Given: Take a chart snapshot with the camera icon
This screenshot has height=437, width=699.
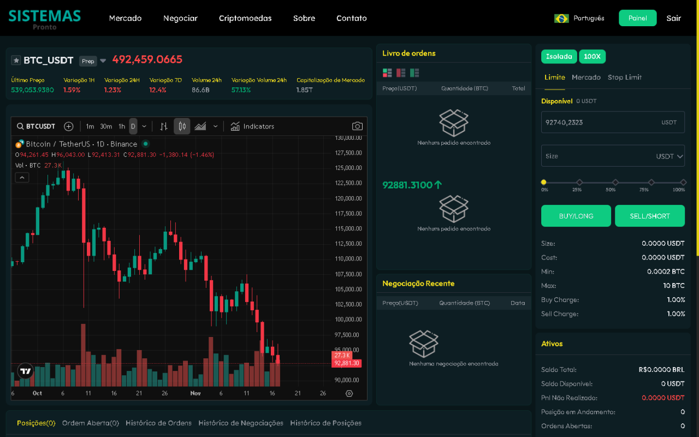Looking at the screenshot, I should (357, 126).
